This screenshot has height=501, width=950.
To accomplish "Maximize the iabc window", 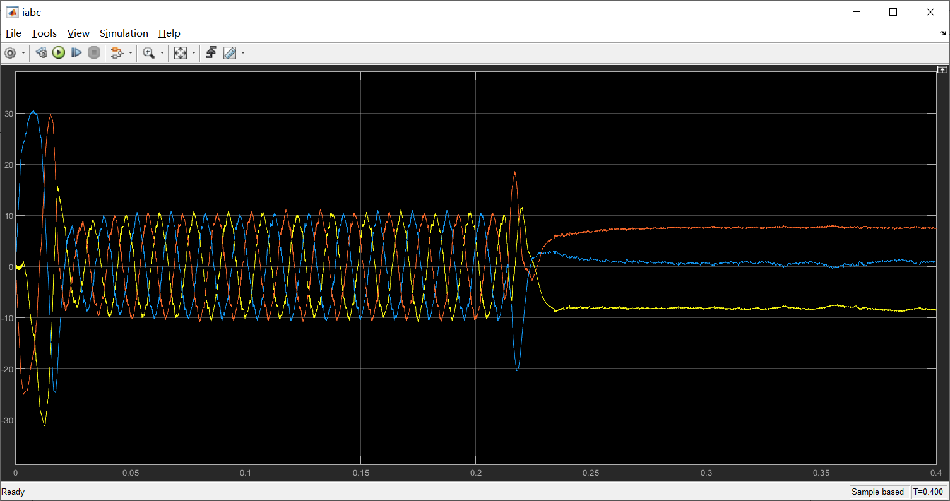I will coord(893,12).
